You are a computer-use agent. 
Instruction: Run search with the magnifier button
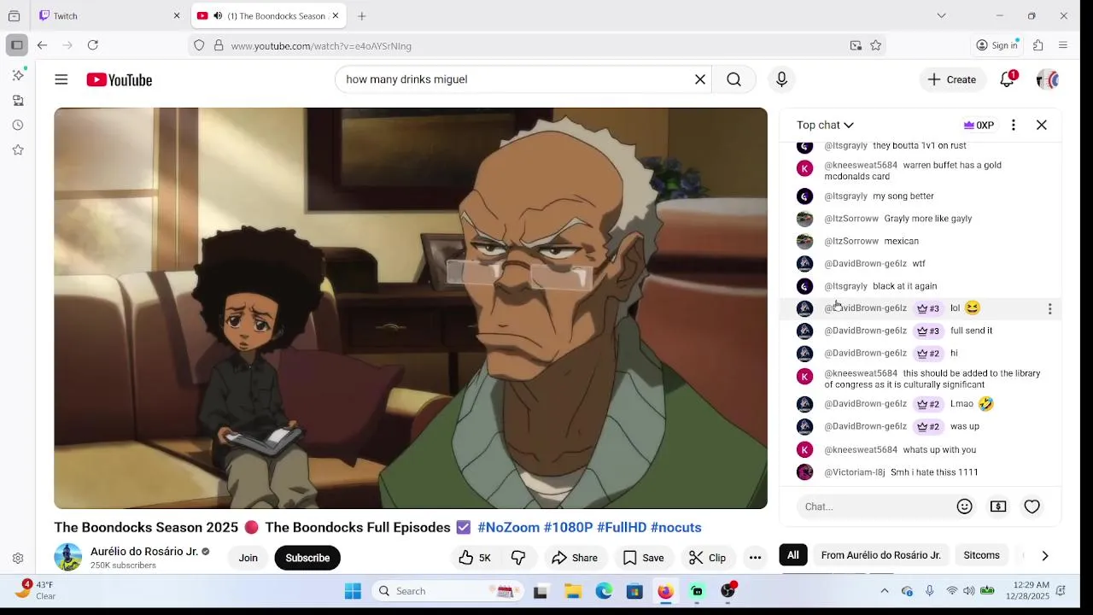point(734,79)
